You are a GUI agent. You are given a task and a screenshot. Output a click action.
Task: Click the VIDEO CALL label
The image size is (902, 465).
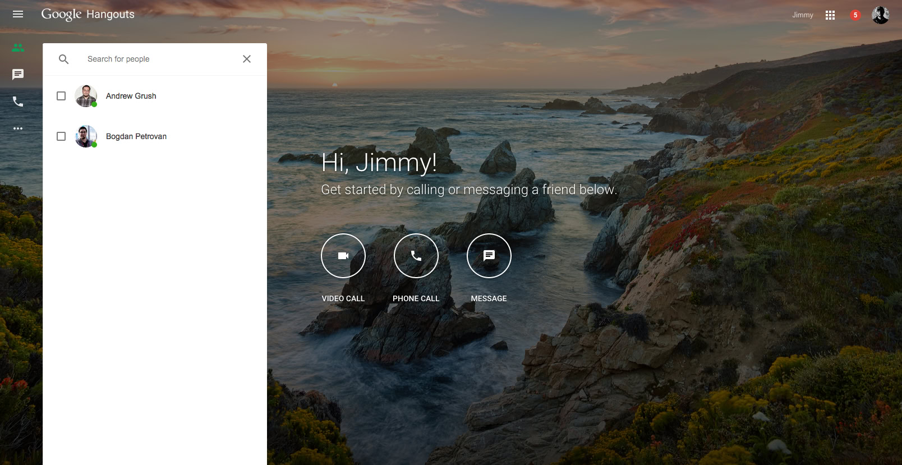343,298
